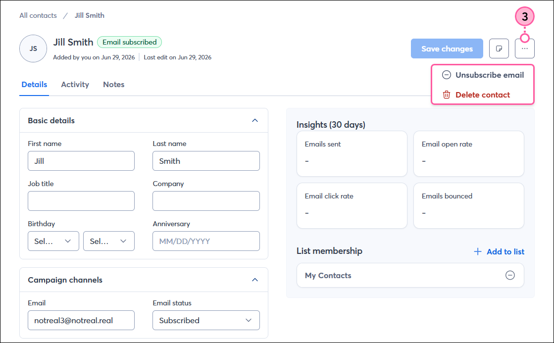Switch to the Activity tab
This screenshot has width=554, height=343.
coord(75,85)
